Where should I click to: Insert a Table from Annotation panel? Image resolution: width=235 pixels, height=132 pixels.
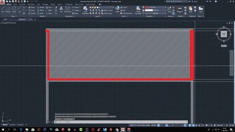point(75,13)
